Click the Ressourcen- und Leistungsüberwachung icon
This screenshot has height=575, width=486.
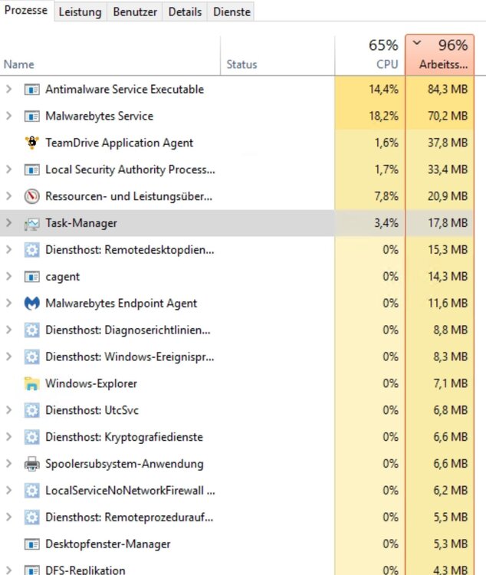point(31,196)
